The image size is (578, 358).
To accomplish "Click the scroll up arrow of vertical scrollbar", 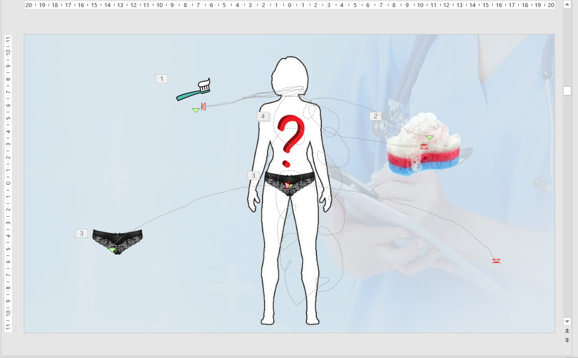I will click(567, 4).
